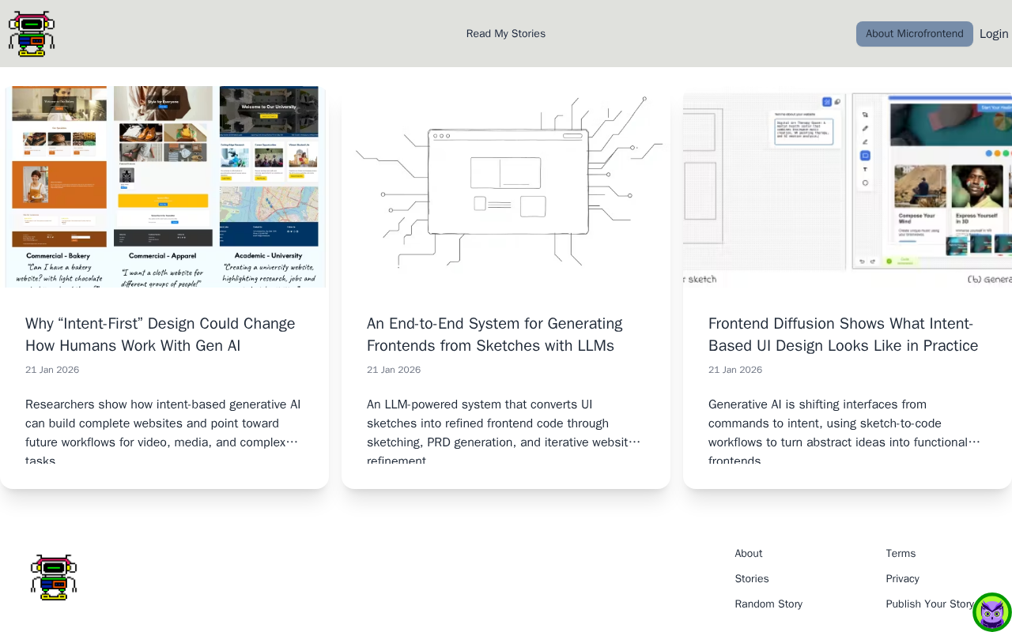Open the Frontend Diffusion sketch interface thumbnail
Screen dimensions: 1012x632
point(847,186)
